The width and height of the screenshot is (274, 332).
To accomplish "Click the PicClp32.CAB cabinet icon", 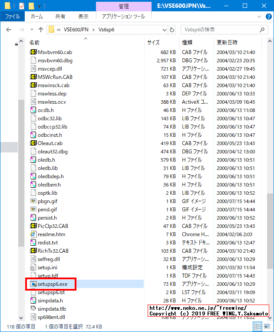I will [x=33, y=226].
